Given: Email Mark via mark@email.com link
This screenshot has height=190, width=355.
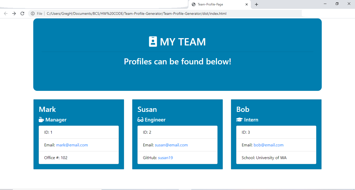Looking at the screenshot, I should pos(72,145).
